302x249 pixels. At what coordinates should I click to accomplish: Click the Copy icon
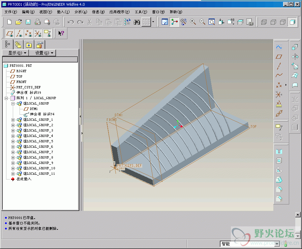click(99, 22)
